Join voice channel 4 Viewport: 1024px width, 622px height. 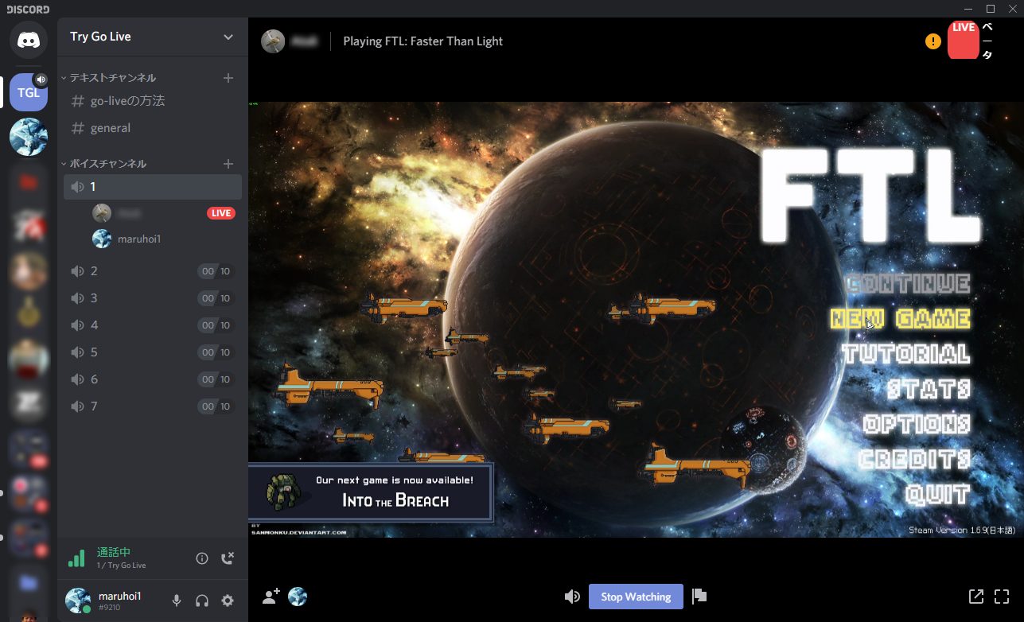coord(153,325)
